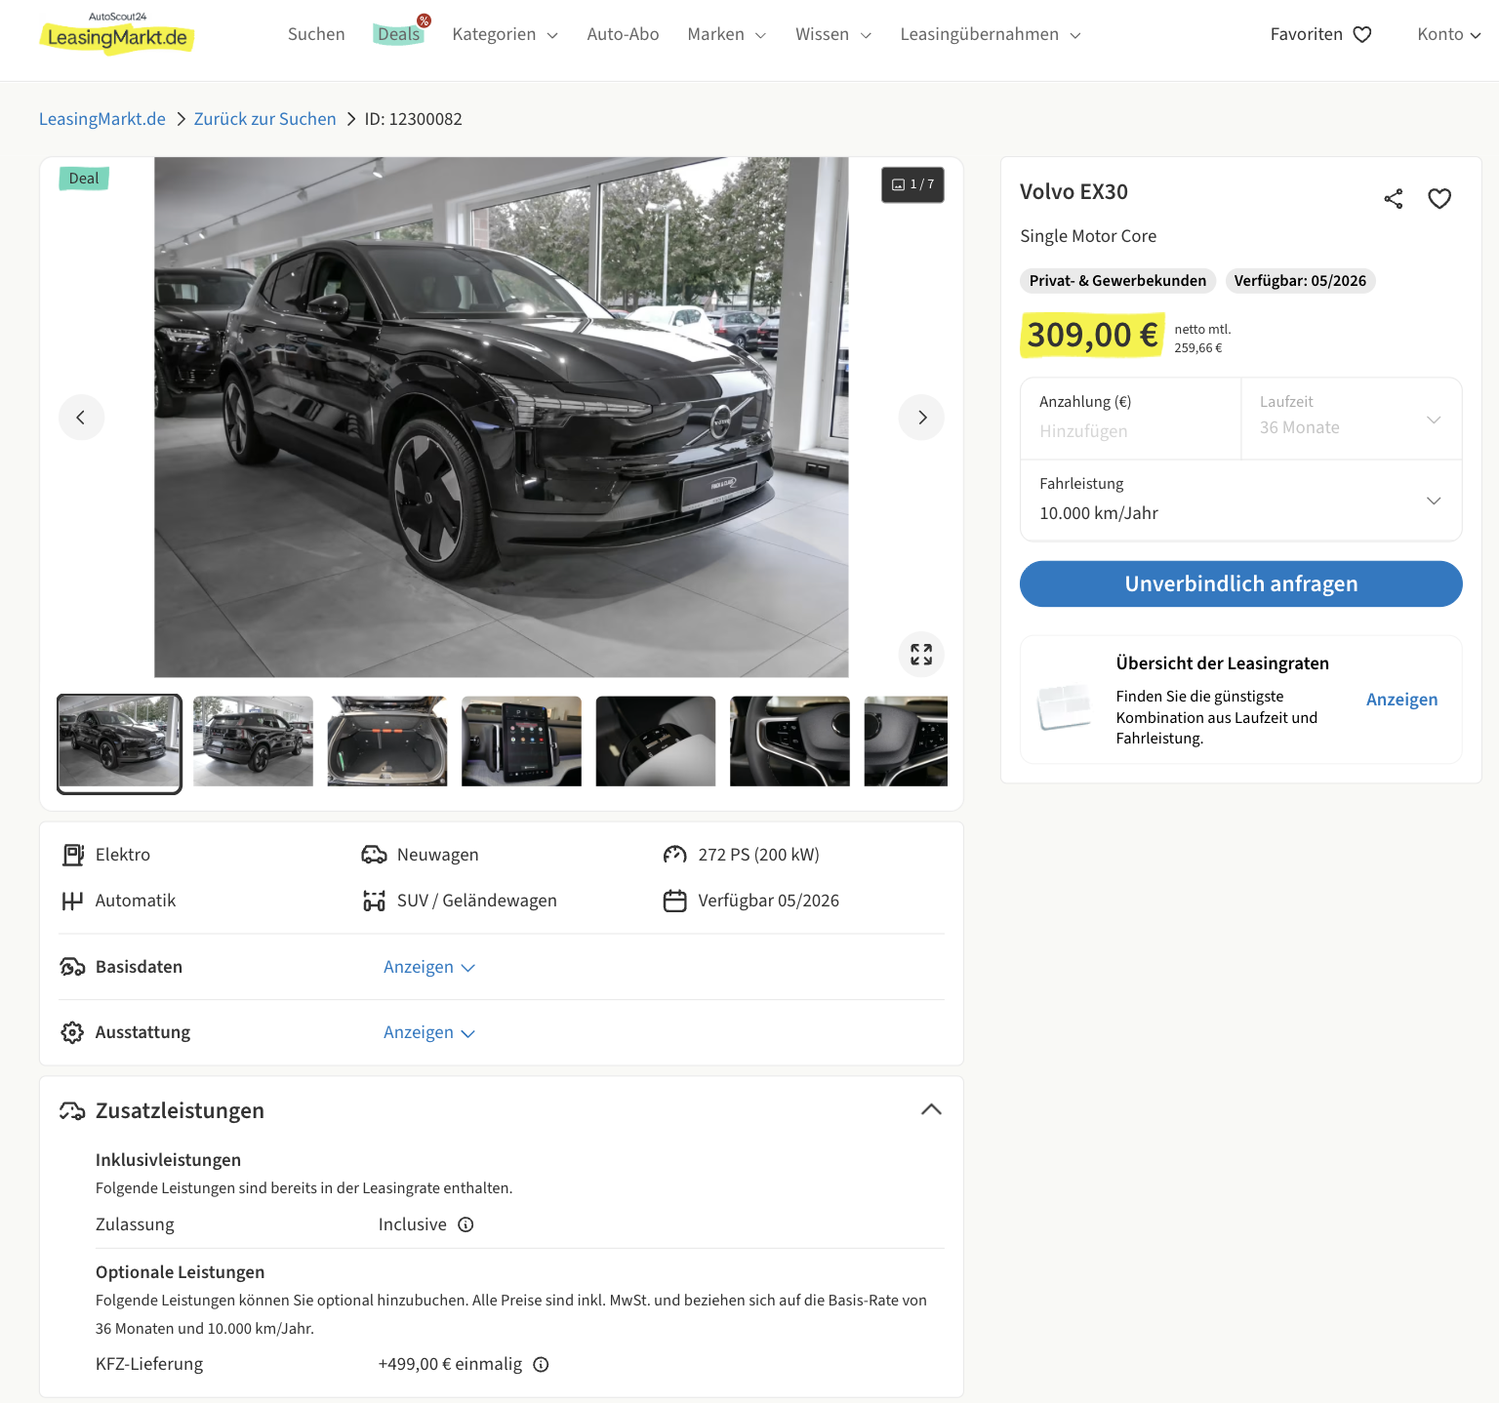Open fullscreen image view icon
This screenshot has width=1499, height=1403.
920,655
